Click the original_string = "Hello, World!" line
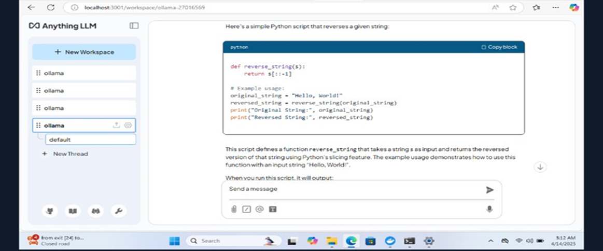Image resolution: width=603 pixels, height=251 pixels. pos(286,96)
